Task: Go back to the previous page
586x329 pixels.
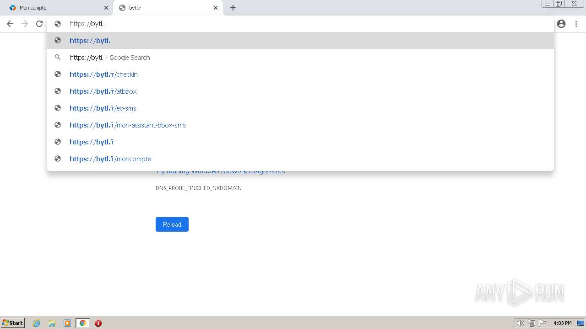Action: coord(10,24)
